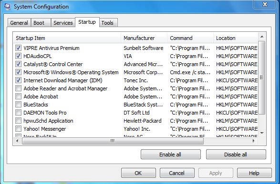280x184 pixels.
Task: Click the HKCU\SOFTWARE location in Yahoo! Messenger row
Action: pyautogui.click(x=237, y=129)
